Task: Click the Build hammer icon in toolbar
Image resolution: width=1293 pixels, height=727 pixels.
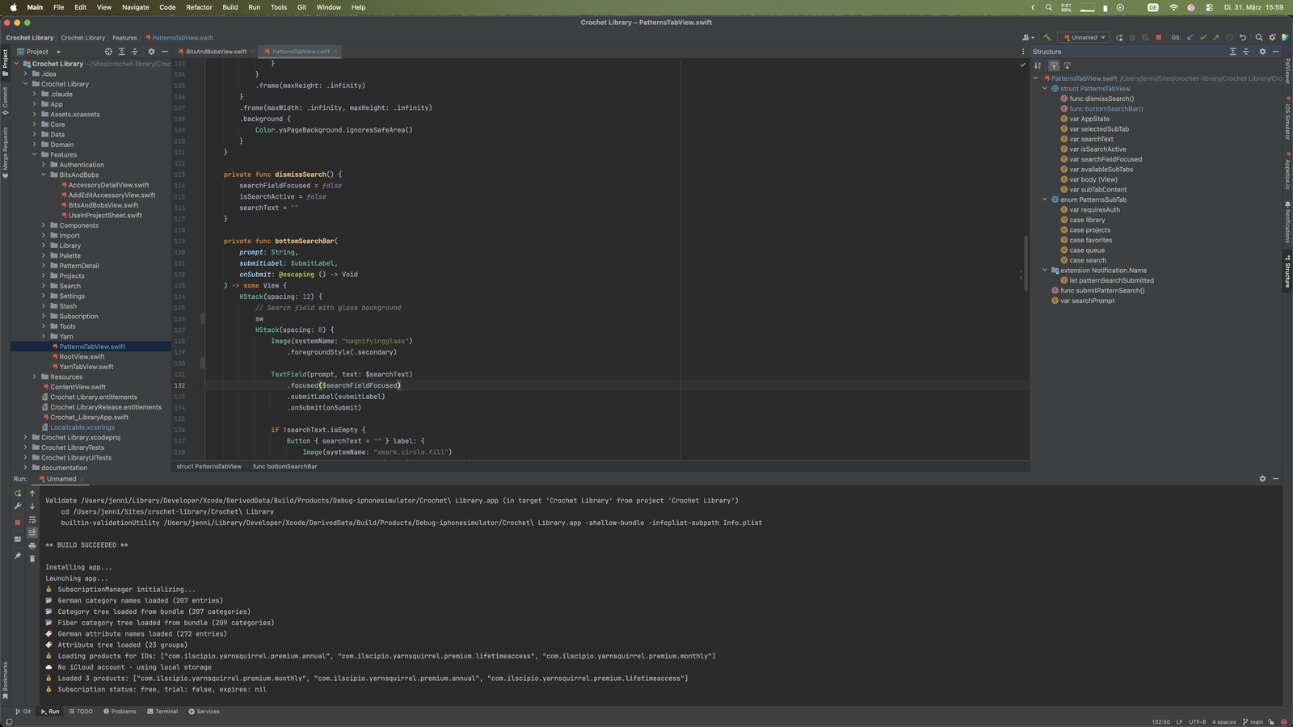Action: [1047, 37]
